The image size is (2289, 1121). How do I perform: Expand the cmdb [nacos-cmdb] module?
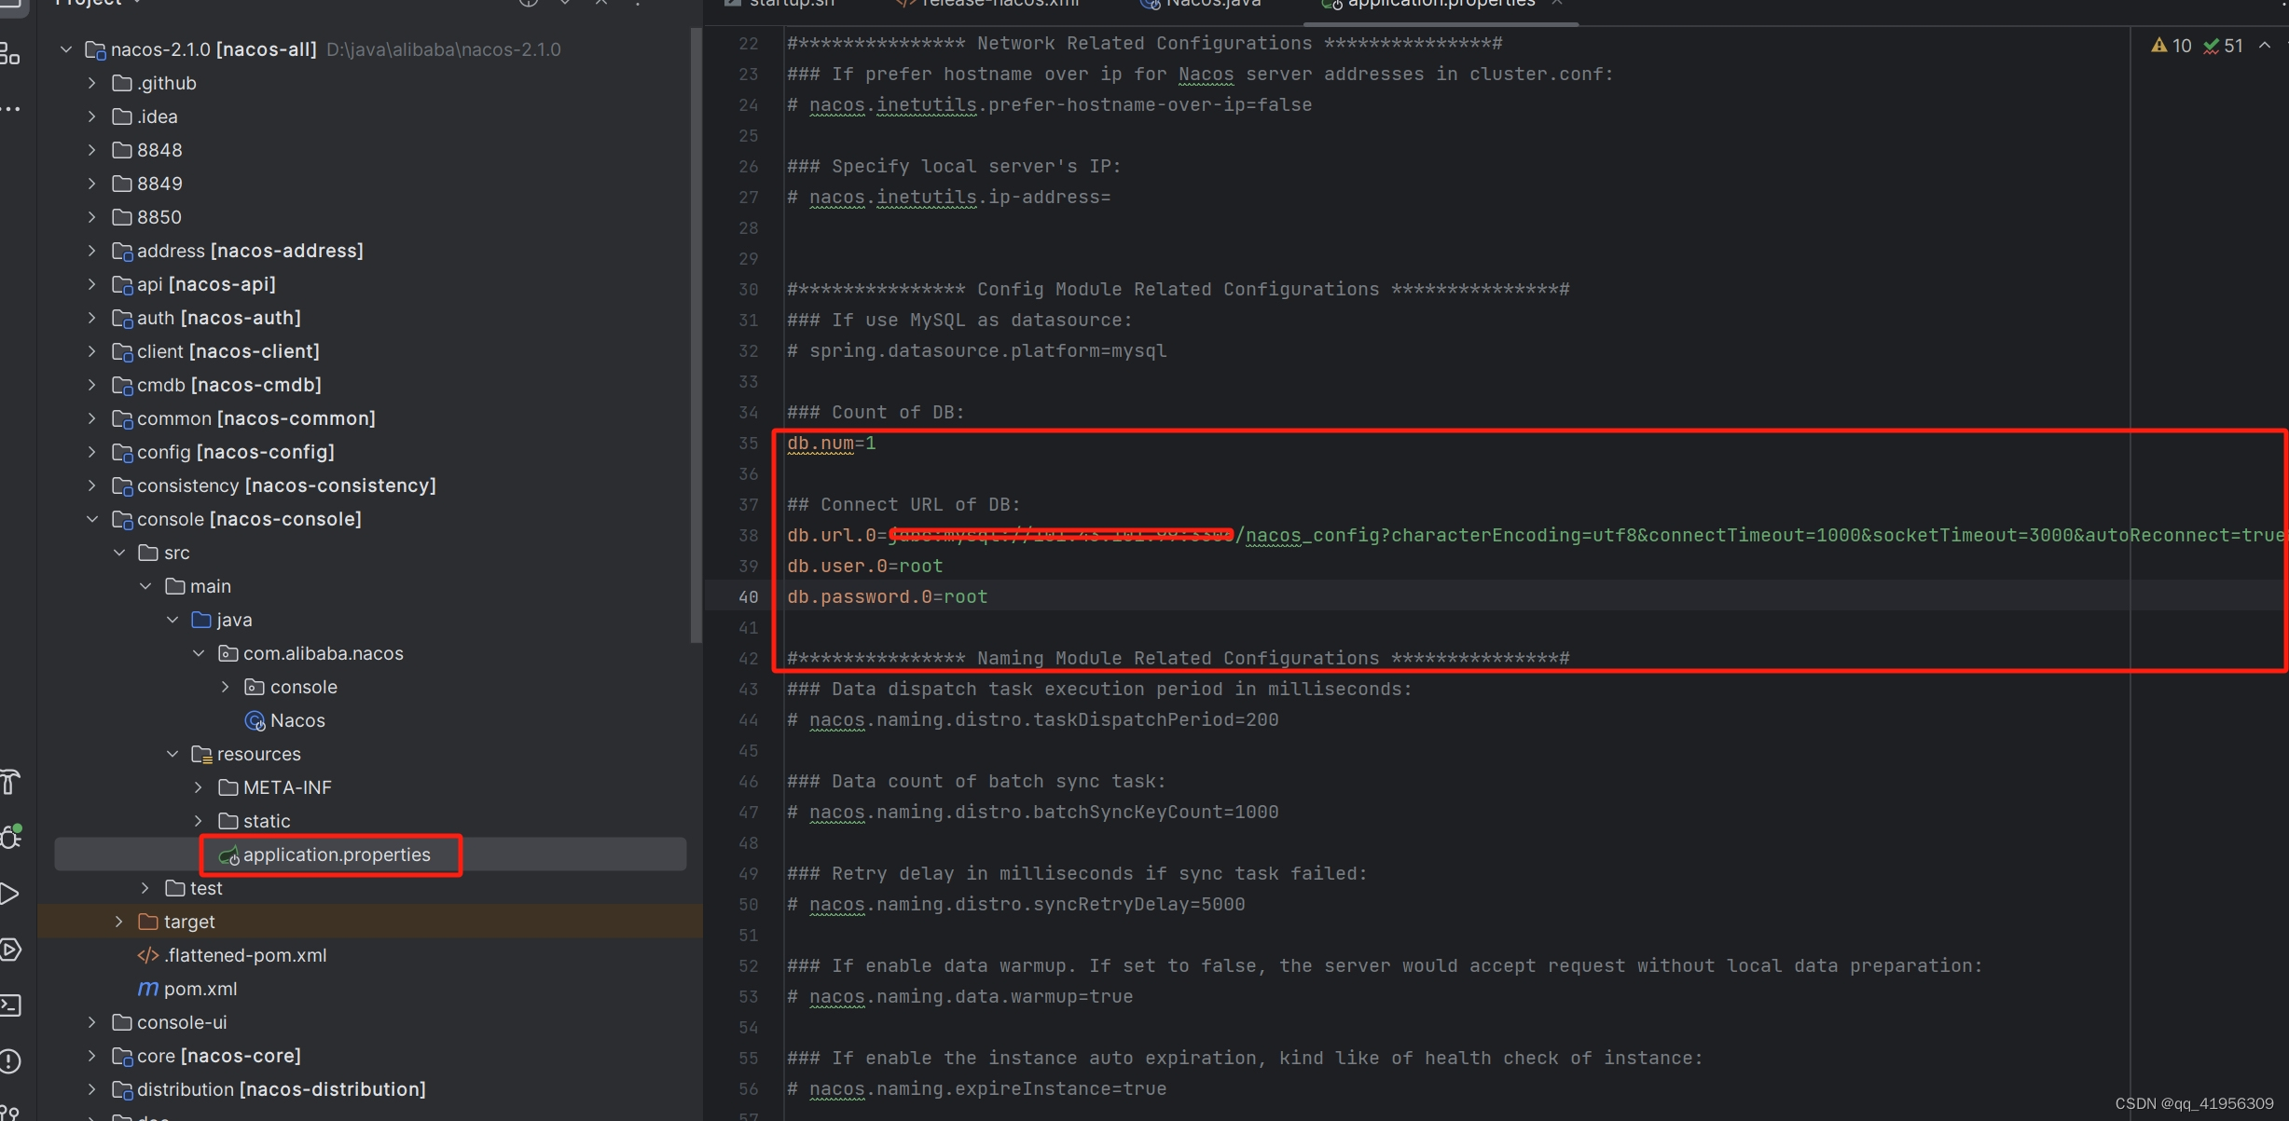tap(91, 385)
